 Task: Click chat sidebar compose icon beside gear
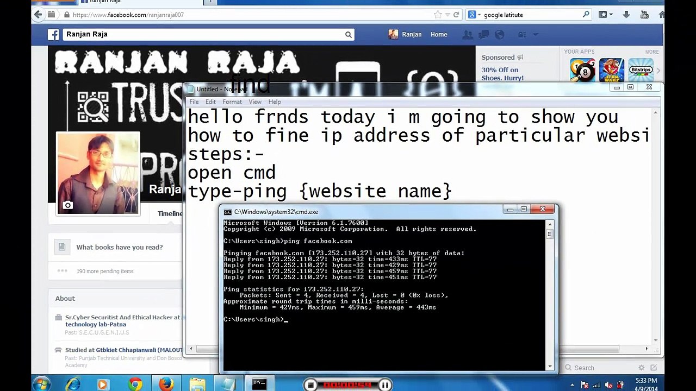coord(654,368)
